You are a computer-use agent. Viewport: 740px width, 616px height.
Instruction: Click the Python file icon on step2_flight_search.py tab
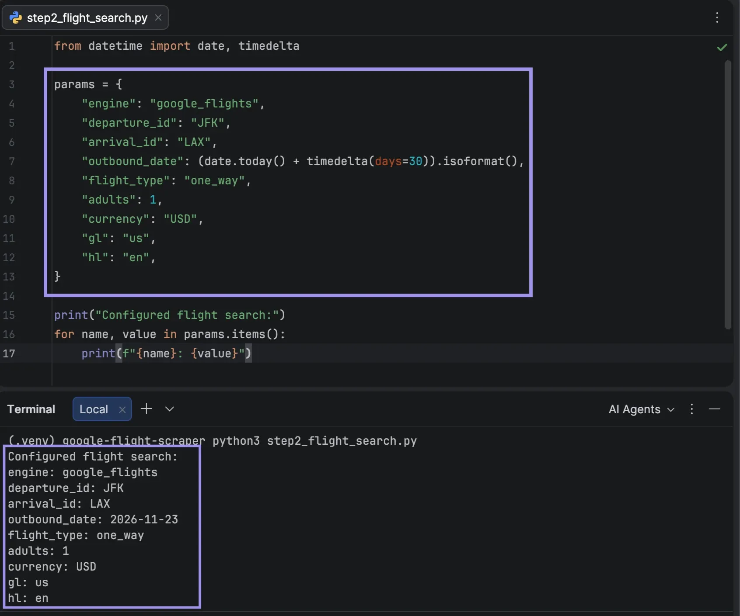[x=16, y=17]
